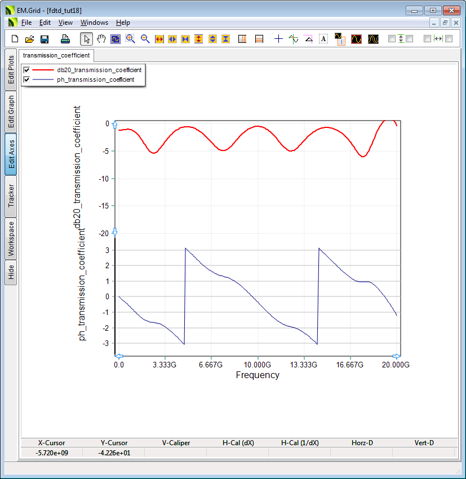Click the top Y-axis range handle arrow
The width and height of the screenshot is (466, 479).
pyautogui.click(x=115, y=124)
